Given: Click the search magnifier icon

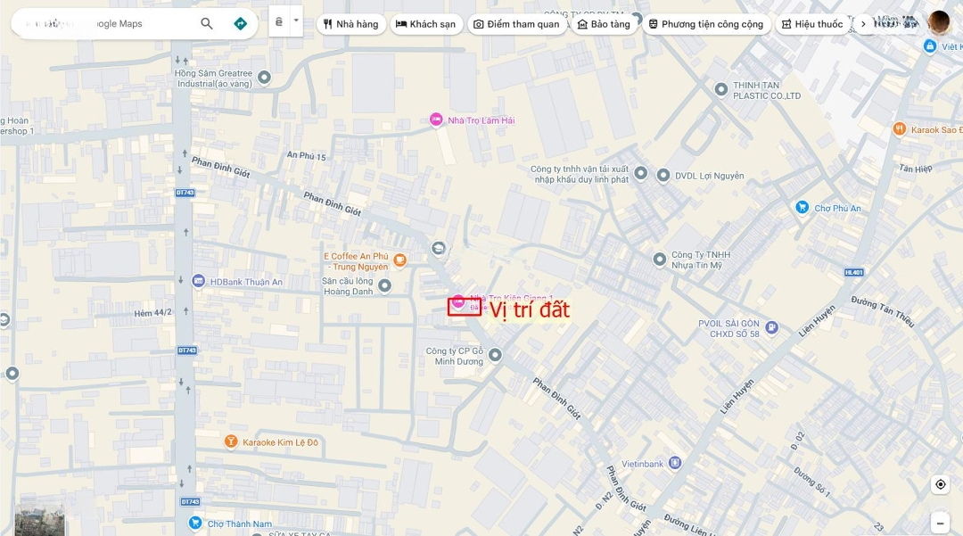Looking at the screenshot, I should point(207,24).
